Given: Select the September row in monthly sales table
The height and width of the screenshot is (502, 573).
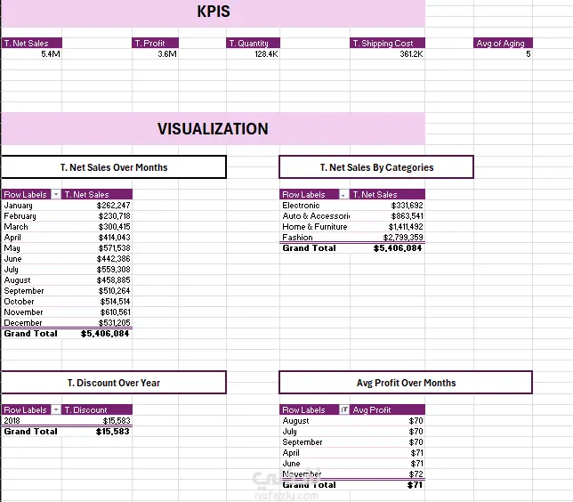Looking at the screenshot, I should [32, 291].
